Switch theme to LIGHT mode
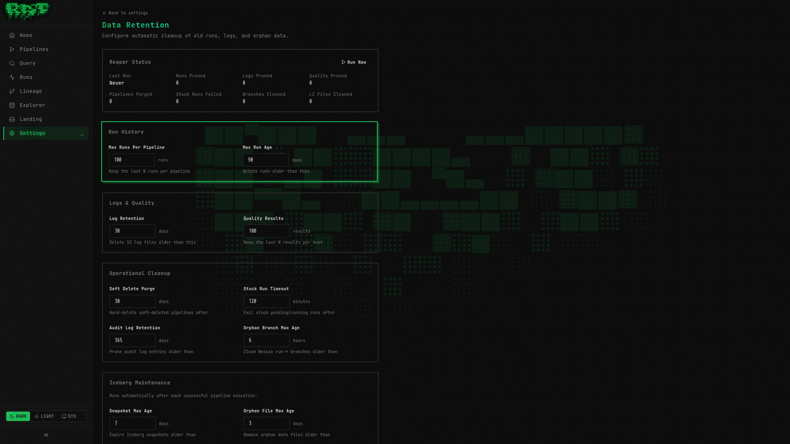The width and height of the screenshot is (790, 444). [x=44, y=416]
